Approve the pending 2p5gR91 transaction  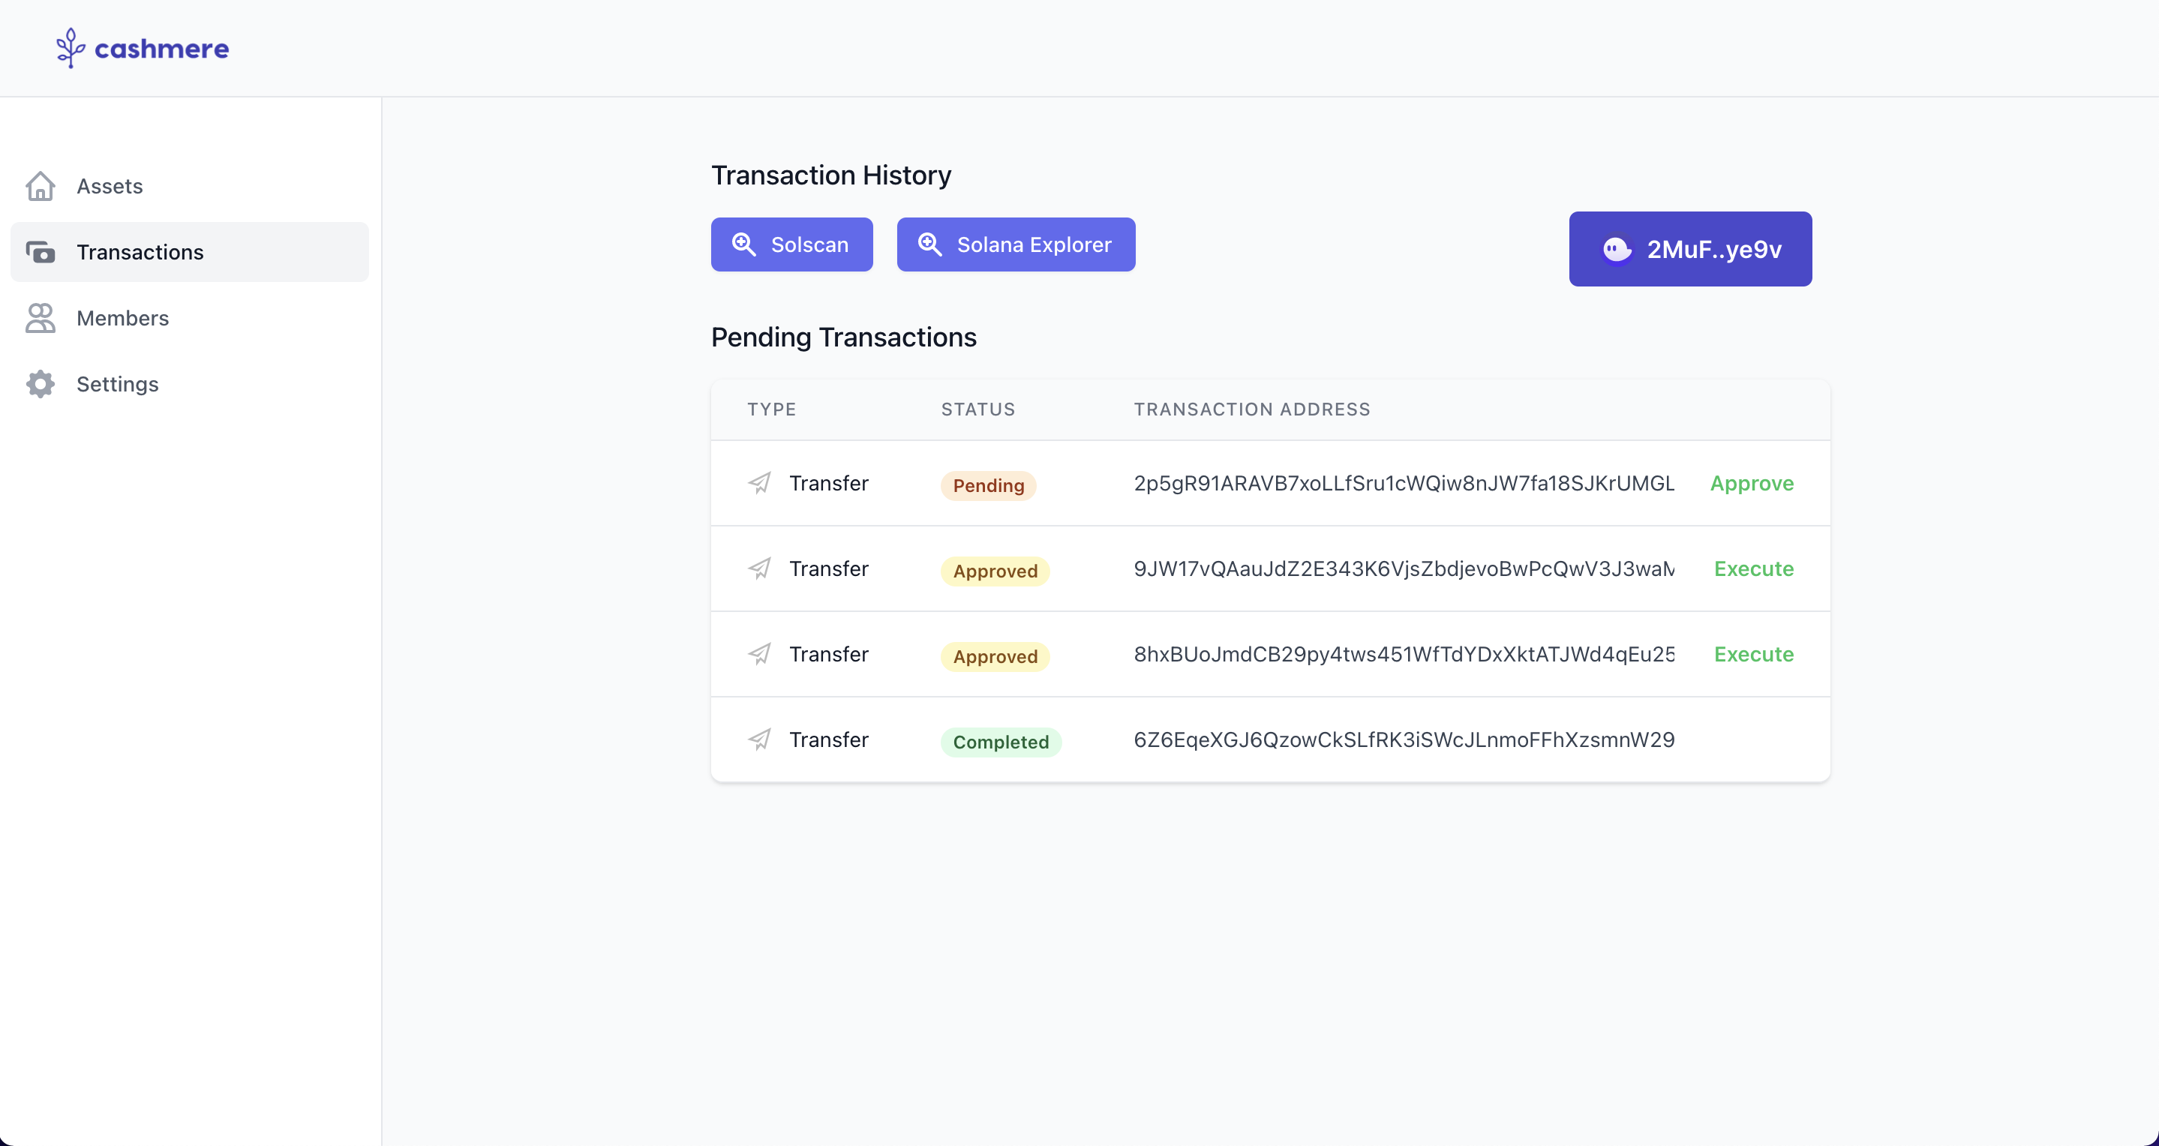coord(1752,483)
